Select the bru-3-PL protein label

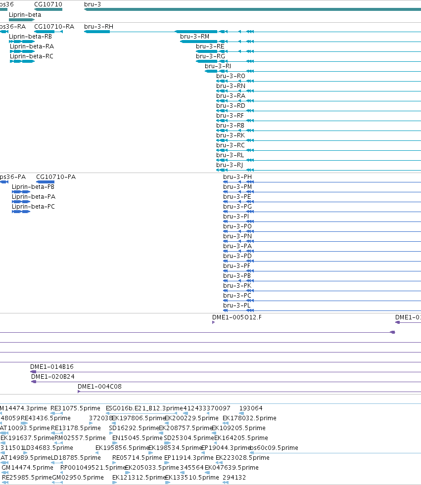pyautogui.click(x=237, y=306)
